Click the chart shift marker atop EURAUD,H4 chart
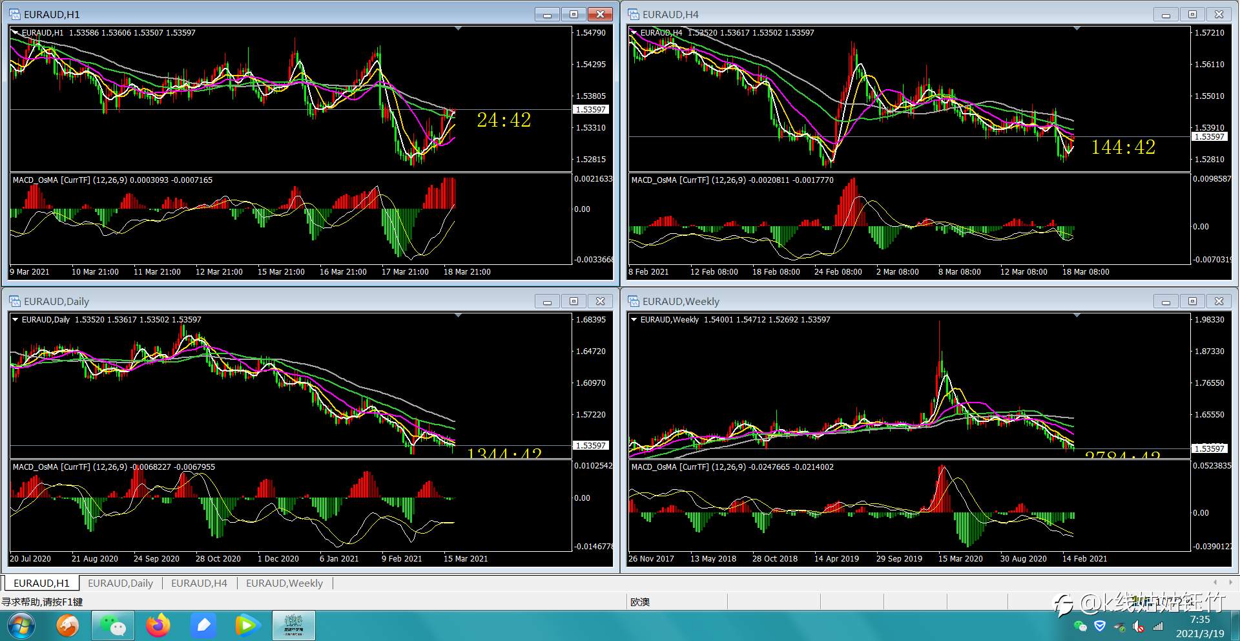The image size is (1240, 641). point(1077,28)
